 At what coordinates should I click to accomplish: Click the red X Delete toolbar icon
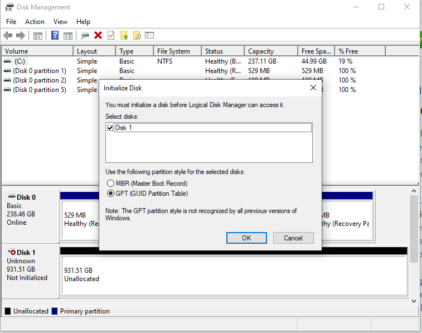coord(98,35)
